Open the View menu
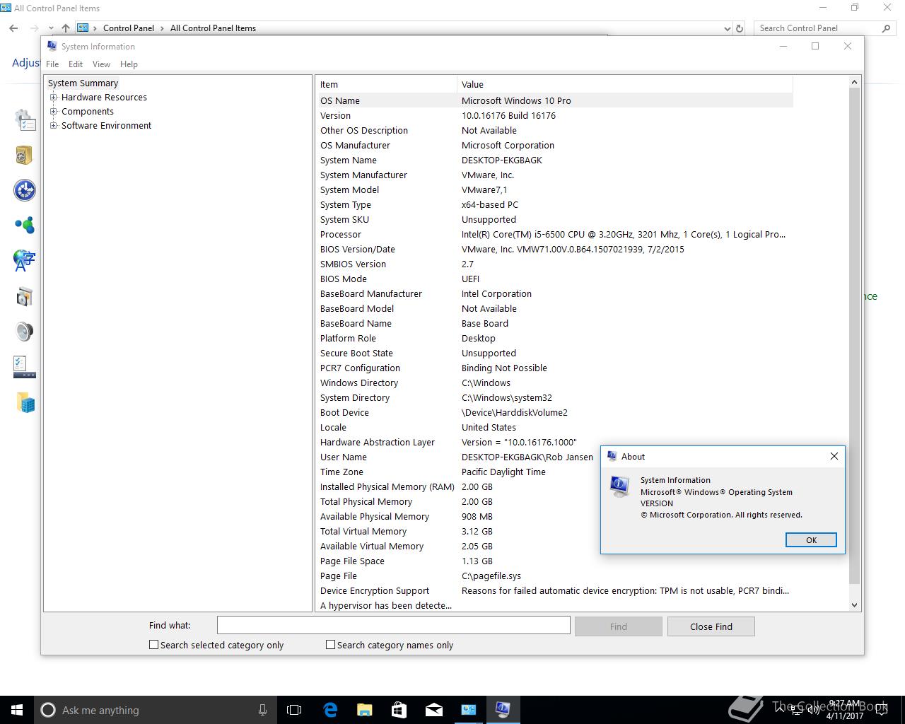The height and width of the screenshot is (724, 905). 101,64
